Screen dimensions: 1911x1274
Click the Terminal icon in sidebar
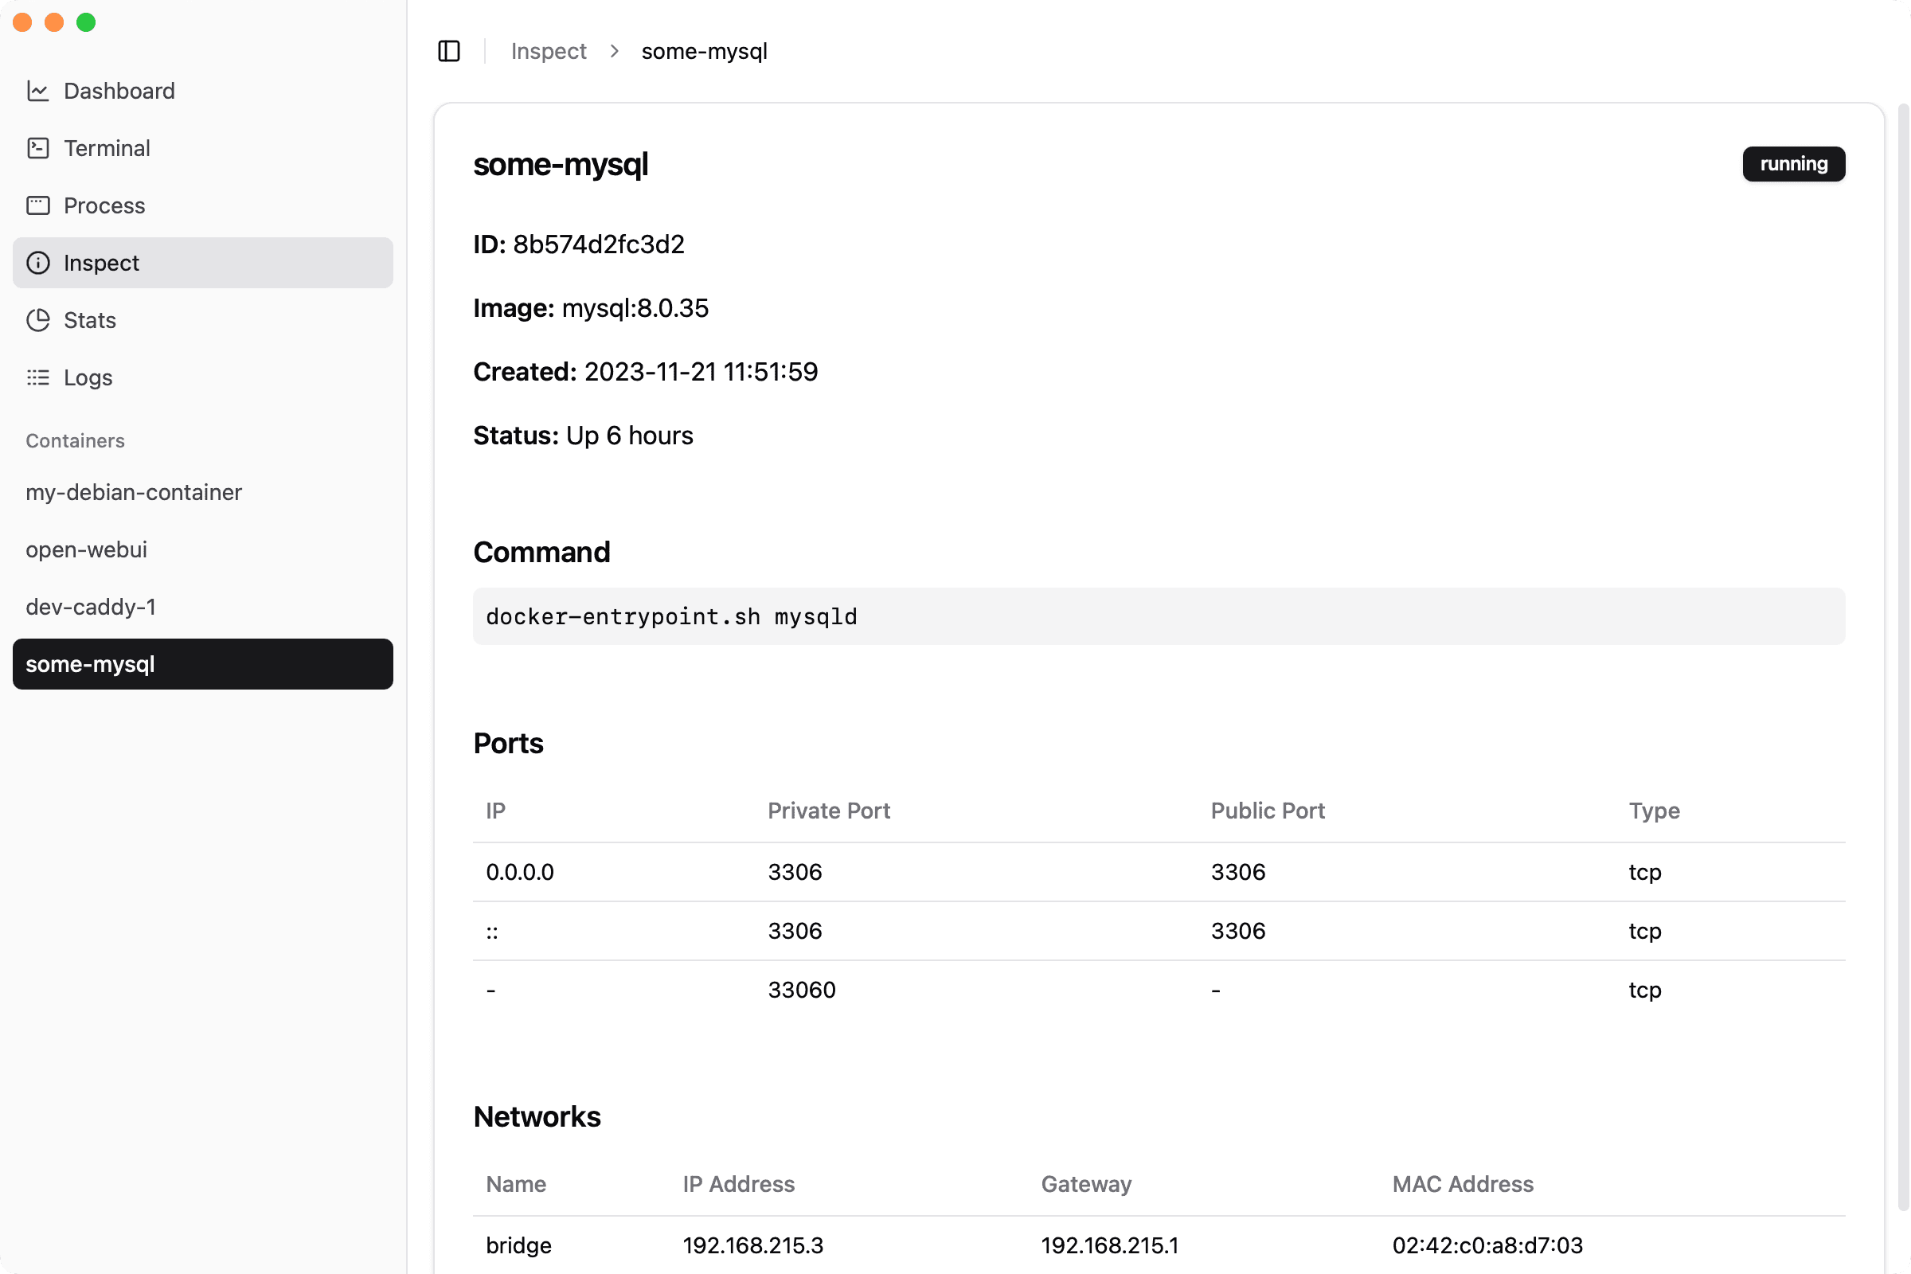38,148
